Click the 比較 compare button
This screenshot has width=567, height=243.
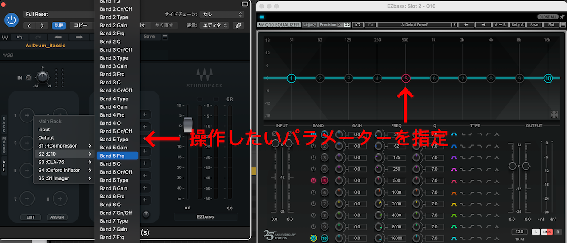pyautogui.click(x=59, y=26)
